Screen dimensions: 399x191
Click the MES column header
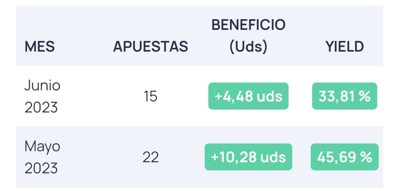(40, 47)
